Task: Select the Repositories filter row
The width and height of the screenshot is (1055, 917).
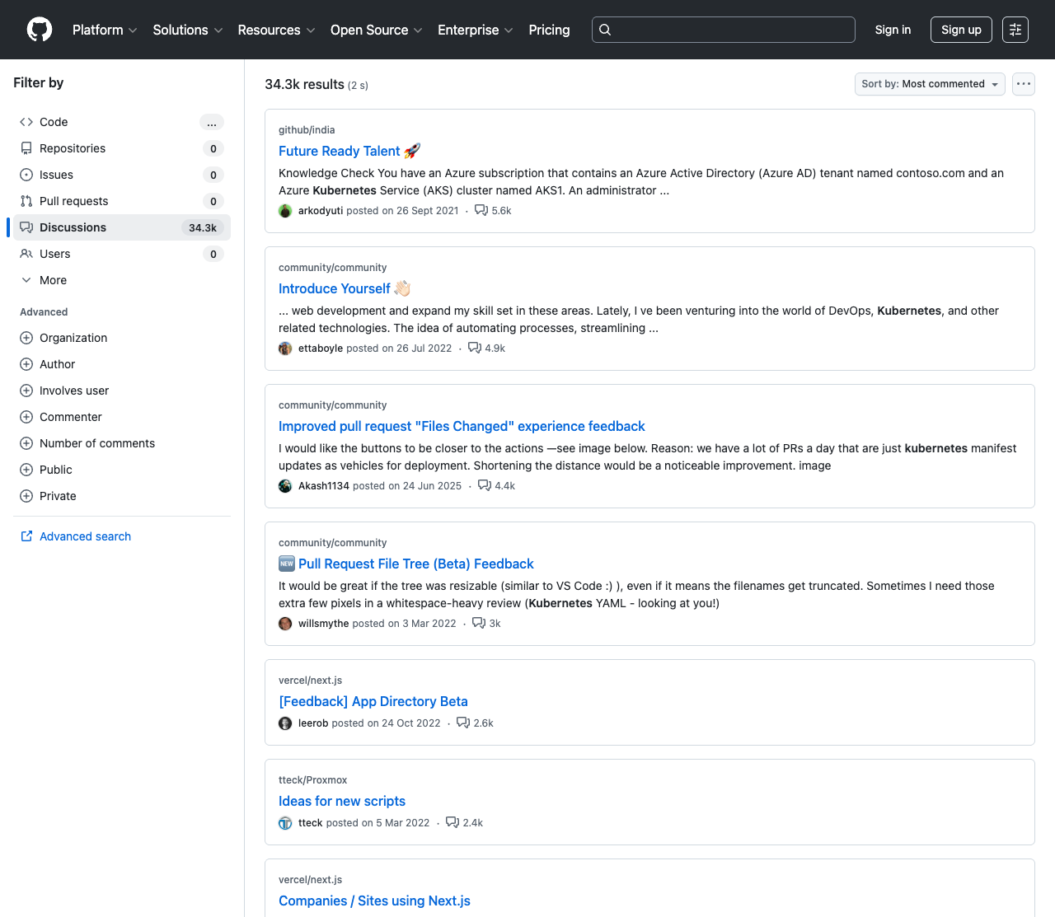Action: 122,148
